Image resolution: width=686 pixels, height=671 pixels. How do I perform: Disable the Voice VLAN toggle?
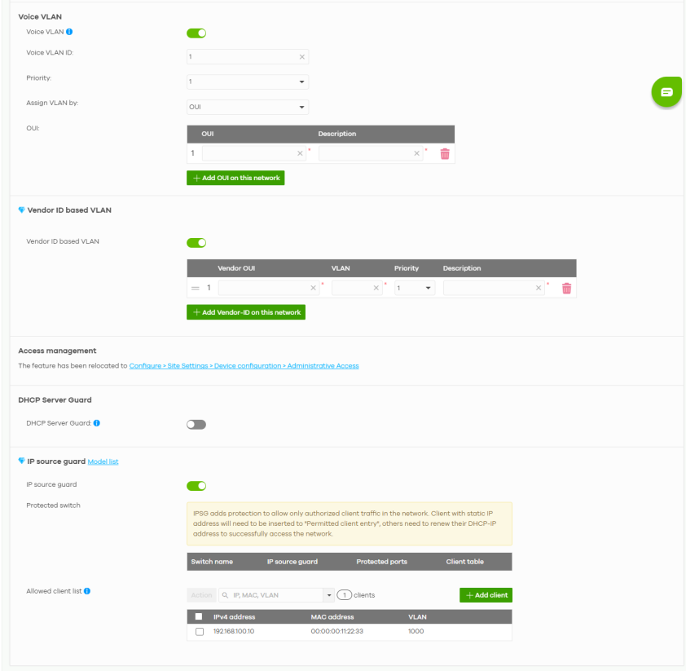pyautogui.click(x=196, y=33)
